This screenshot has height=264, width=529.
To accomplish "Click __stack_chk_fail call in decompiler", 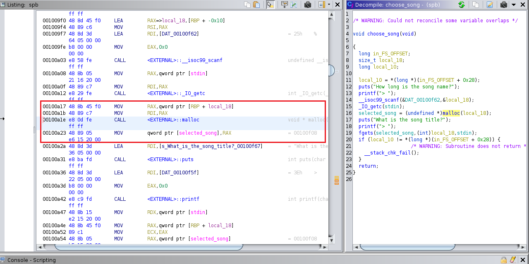I will (x=388, y=153).
